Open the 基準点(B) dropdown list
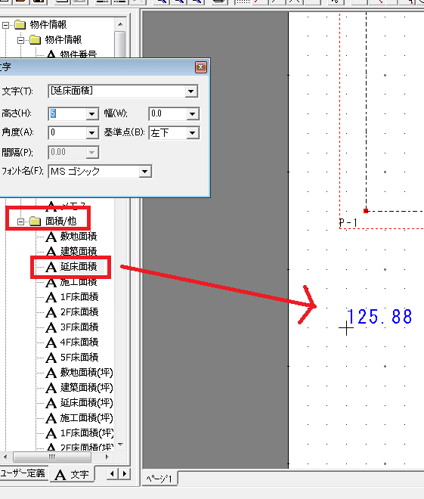The height and width of the screenshot is (499, 424). click(193, 133)
